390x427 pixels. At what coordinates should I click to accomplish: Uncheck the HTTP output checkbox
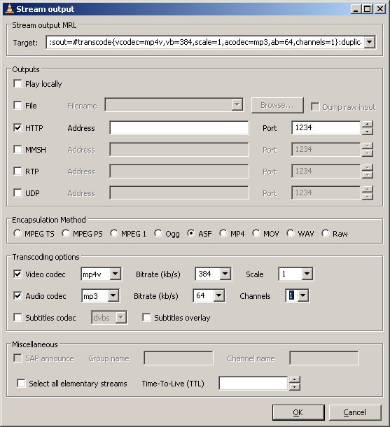[18, 127]
